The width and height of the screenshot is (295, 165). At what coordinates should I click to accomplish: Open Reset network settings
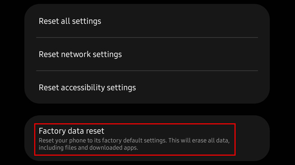point(147,54)
